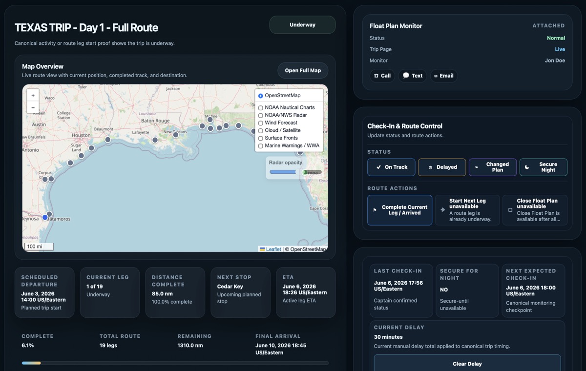
Task: Select the OpenStreetMap base layer radio
Action: (261, 96)
